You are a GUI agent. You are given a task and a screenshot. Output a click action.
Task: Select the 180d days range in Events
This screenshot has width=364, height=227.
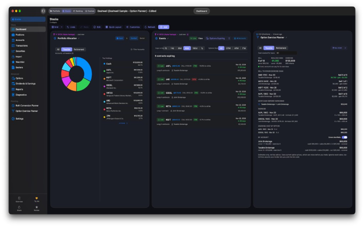(195, 48)
